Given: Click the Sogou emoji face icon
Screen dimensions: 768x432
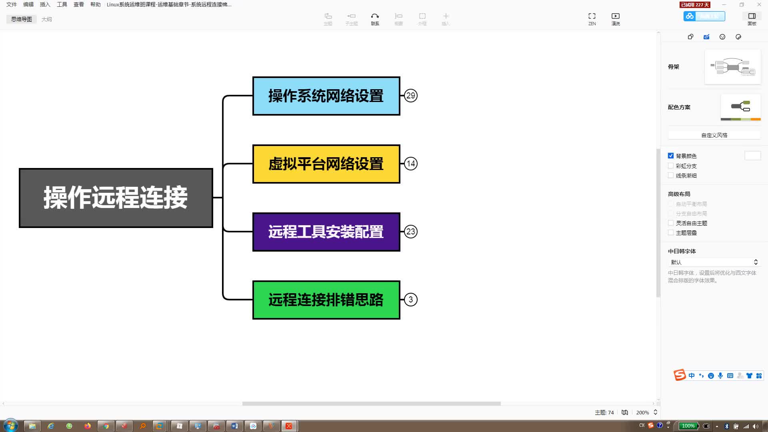Looking at the screenshot, I should pos(711,376).
